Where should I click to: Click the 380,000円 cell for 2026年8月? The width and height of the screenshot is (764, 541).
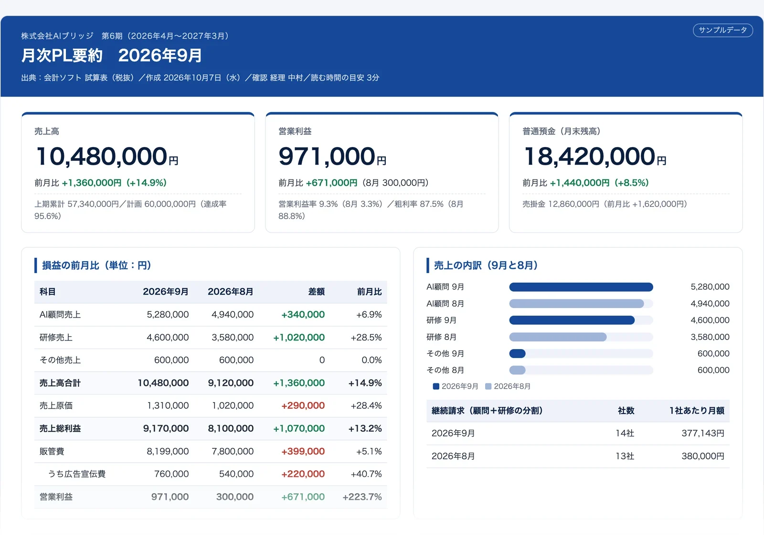703,456
